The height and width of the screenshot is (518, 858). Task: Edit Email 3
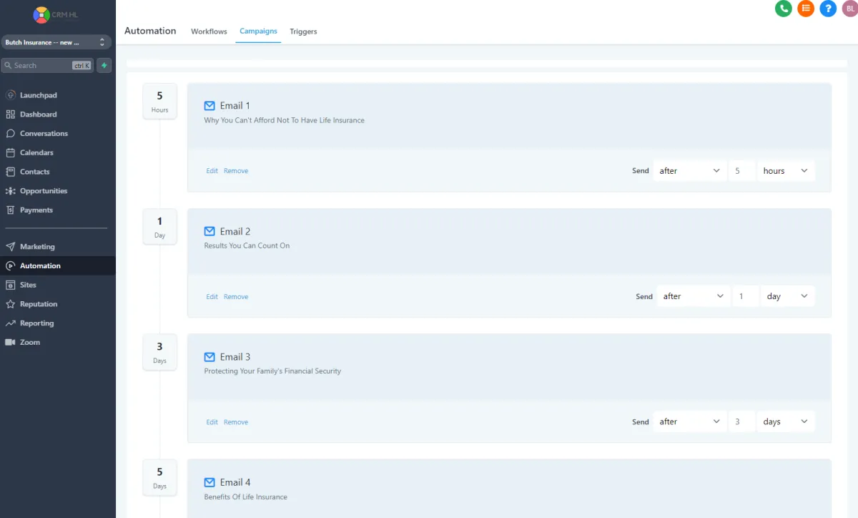212,422
